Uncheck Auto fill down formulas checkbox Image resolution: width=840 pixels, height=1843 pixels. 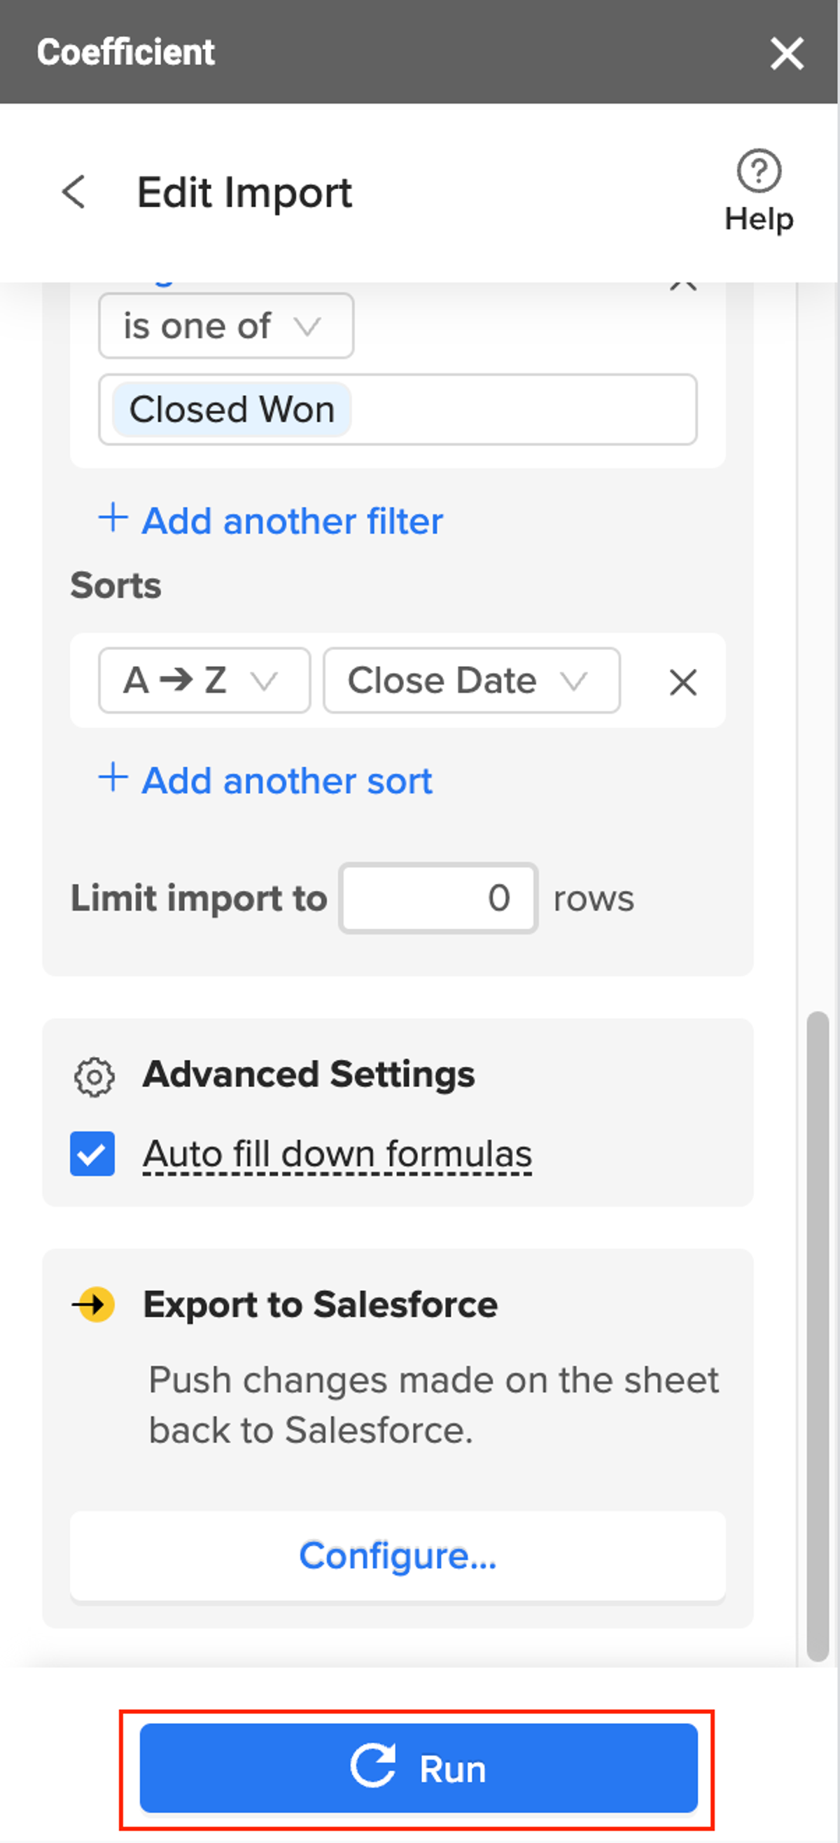[x=92, y=1153]
